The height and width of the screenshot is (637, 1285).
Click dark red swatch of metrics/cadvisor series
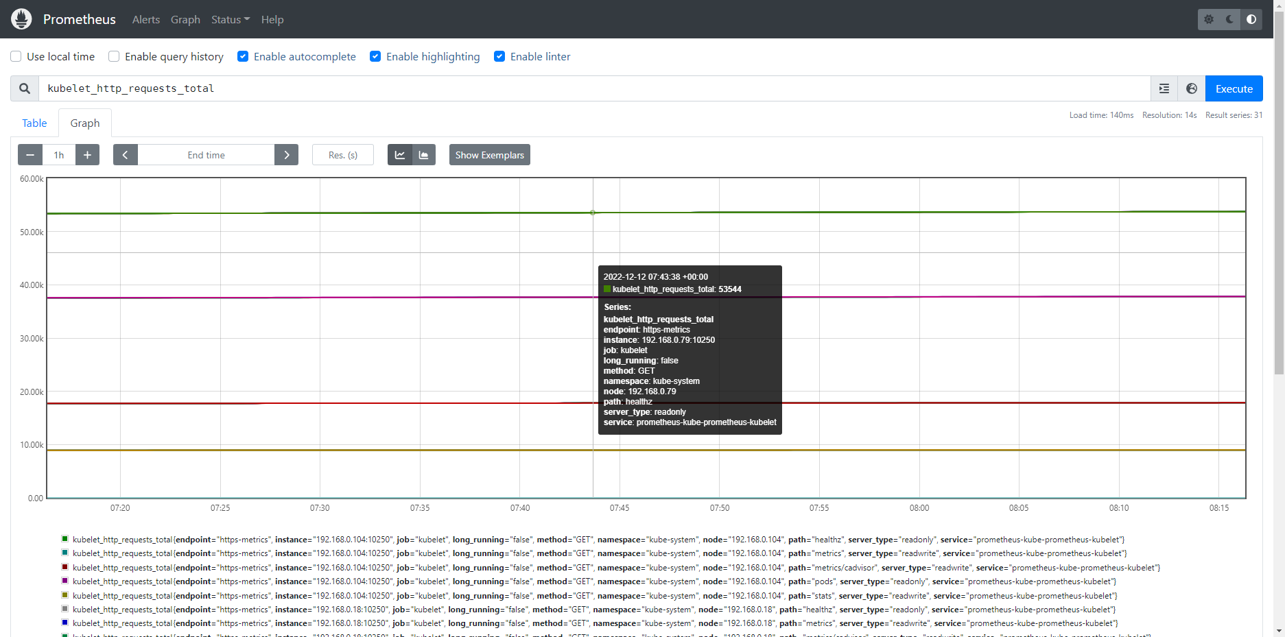tap(64, 567)
